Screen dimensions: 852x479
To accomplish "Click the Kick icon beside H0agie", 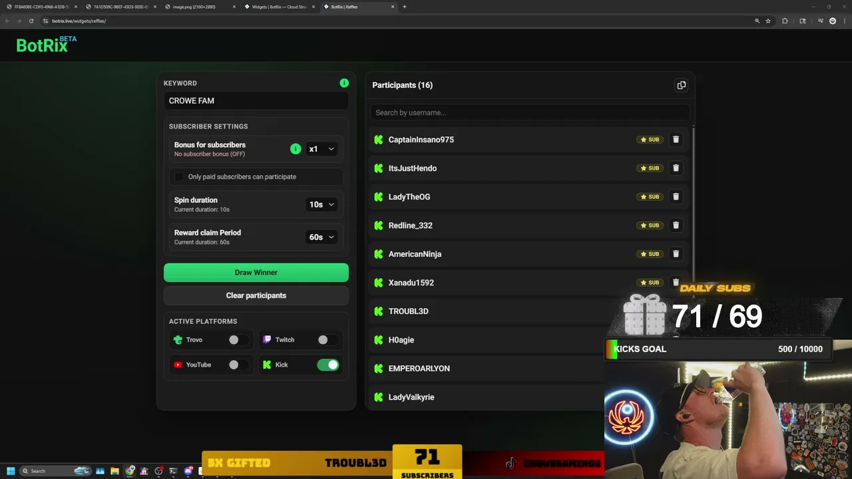I will tap(379, 340).
